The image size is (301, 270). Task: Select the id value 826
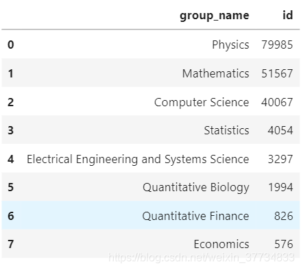click(x=283, y=216)
